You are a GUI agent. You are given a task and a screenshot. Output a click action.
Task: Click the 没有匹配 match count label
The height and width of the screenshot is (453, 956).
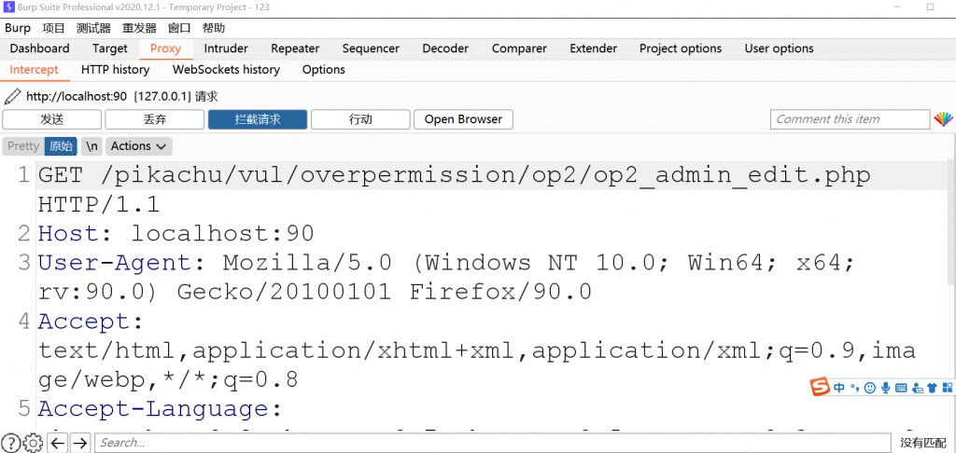[x=923, y=443]
